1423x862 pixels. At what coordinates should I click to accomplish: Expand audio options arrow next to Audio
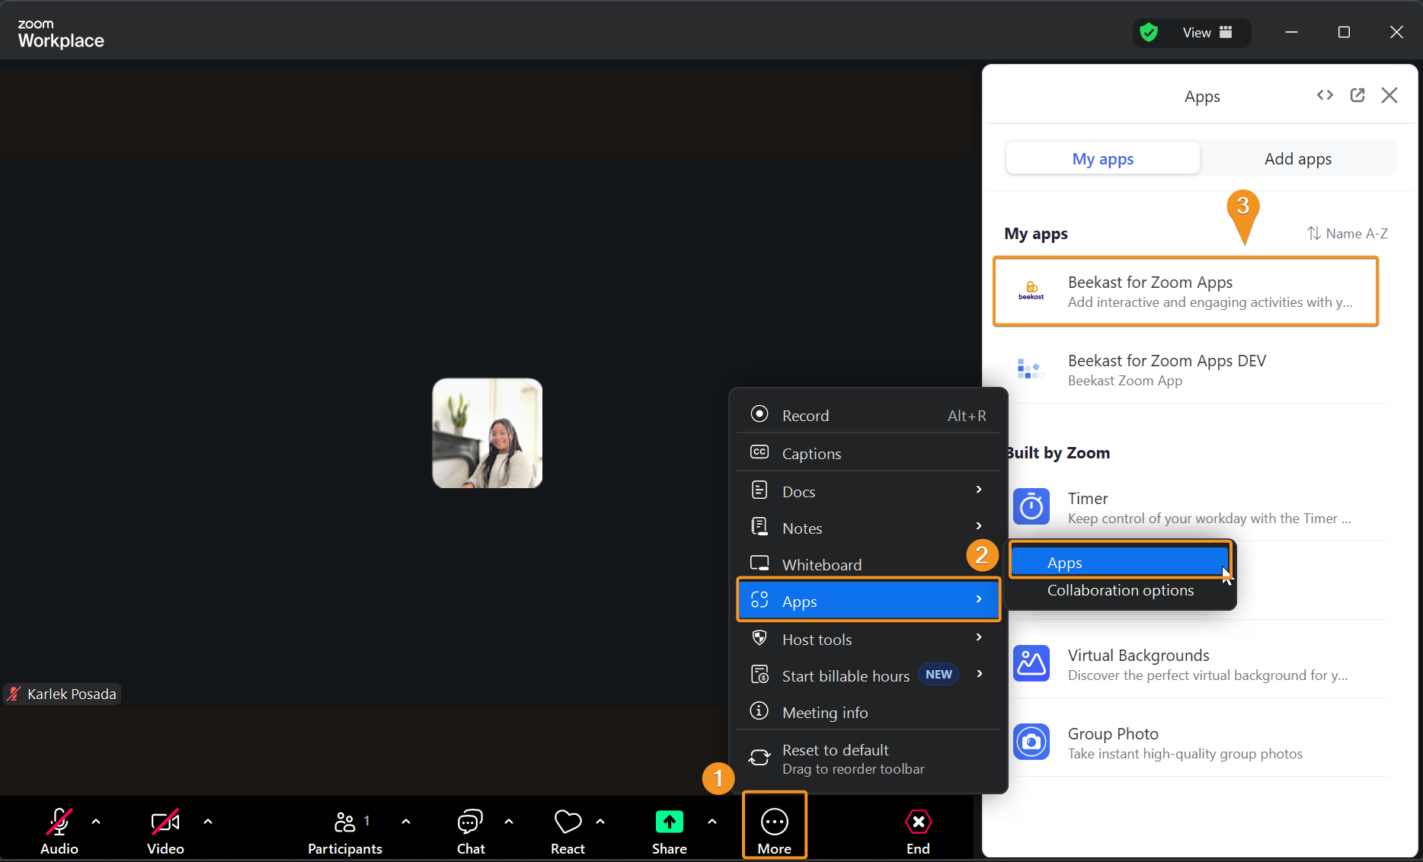point(96,822)
